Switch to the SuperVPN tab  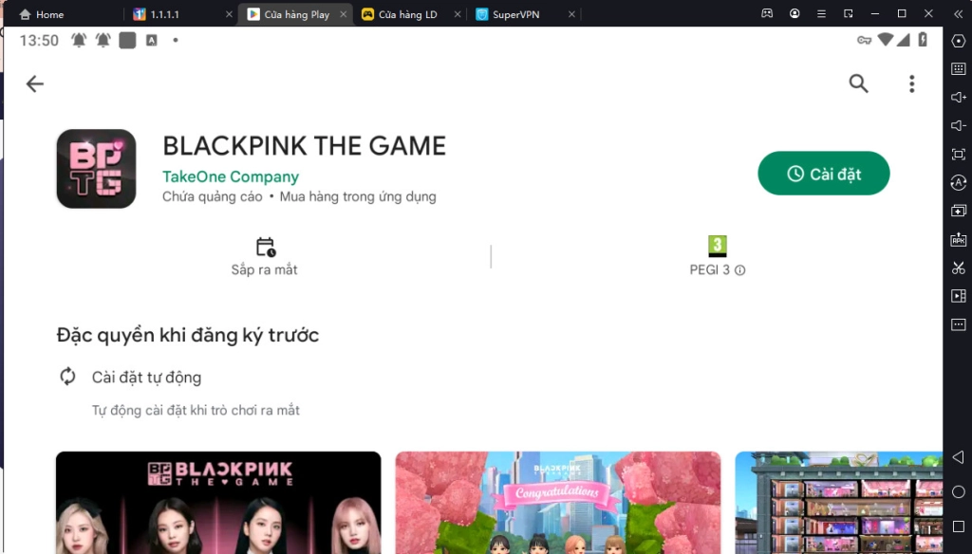[508, 14]
